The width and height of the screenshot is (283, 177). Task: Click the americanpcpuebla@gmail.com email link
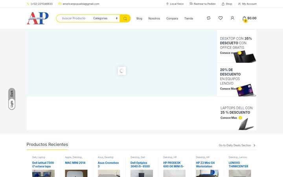coord(81,4)
